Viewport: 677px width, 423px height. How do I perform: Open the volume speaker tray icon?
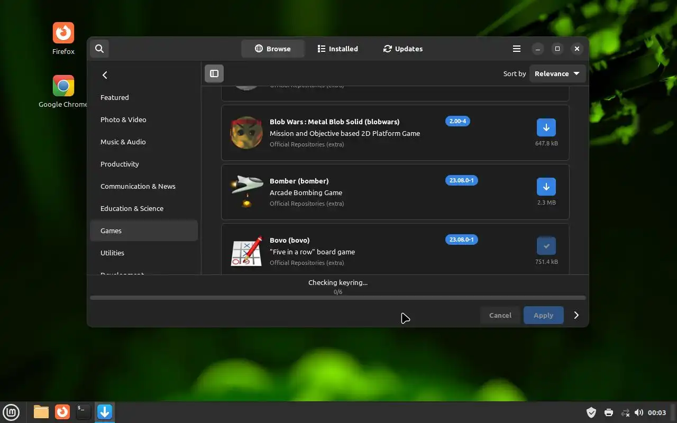pyautogui.click(x=638, y=412)
